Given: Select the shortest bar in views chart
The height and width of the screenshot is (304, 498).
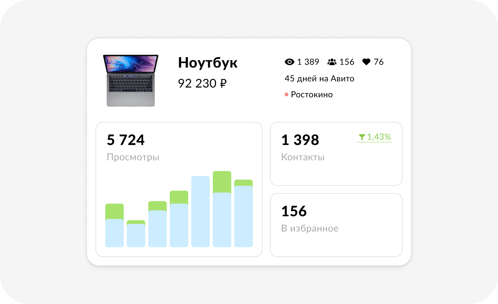Looking at the screenshot, I should (x=136, y=235).
